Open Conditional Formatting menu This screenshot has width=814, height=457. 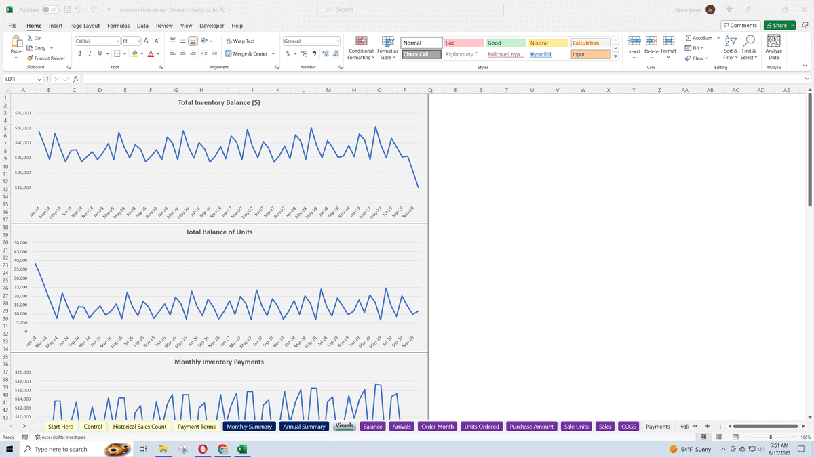pos(362,48)
